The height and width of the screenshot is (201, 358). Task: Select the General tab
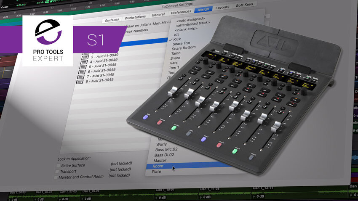point(158,15)
